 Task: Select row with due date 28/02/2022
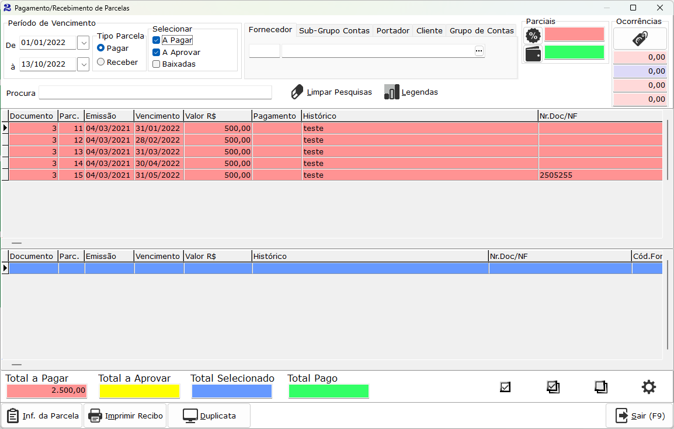point(335,140)
